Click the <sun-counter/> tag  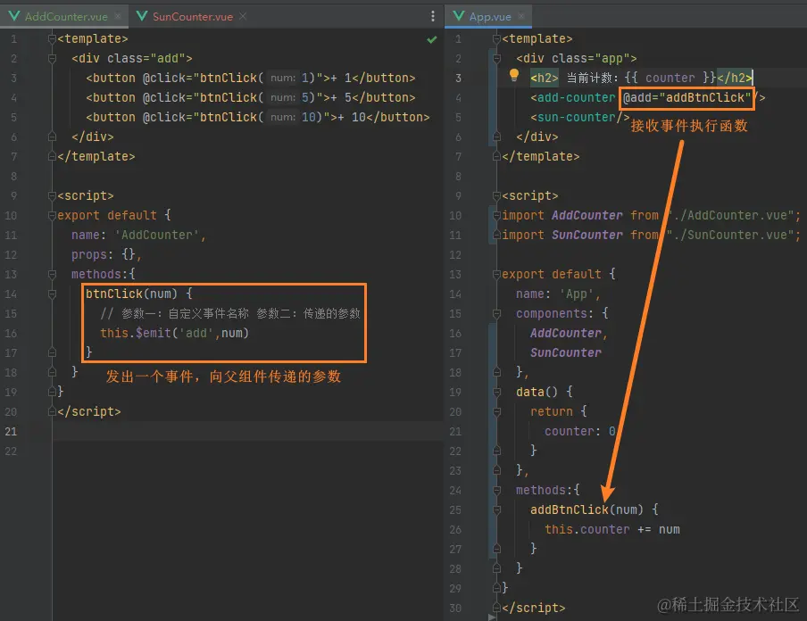[x=580, y=117]
